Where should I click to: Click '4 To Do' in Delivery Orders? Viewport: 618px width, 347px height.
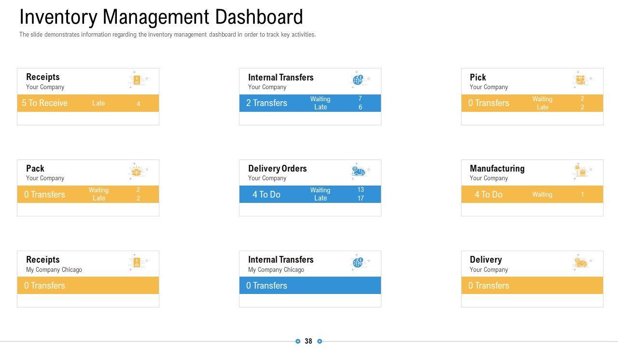click(267, 195)
